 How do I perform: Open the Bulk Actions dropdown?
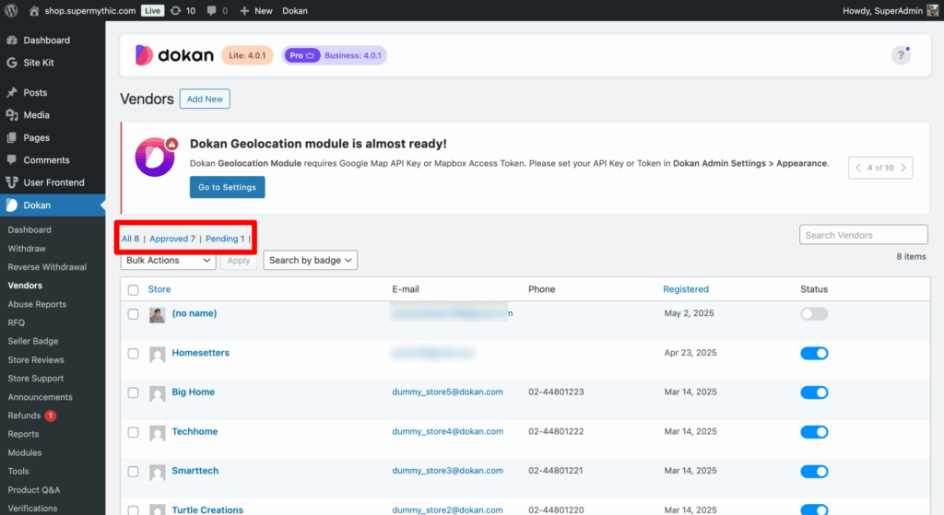[168, 261]
